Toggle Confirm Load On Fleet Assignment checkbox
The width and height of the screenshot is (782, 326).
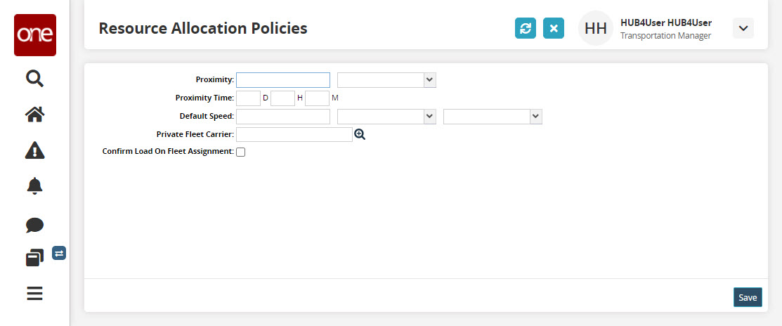(241, 152)
